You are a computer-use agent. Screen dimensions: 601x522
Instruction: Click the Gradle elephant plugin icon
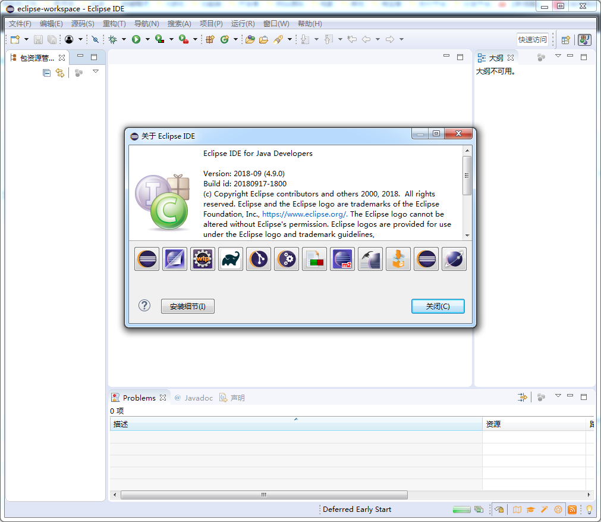tap(231, 259)
